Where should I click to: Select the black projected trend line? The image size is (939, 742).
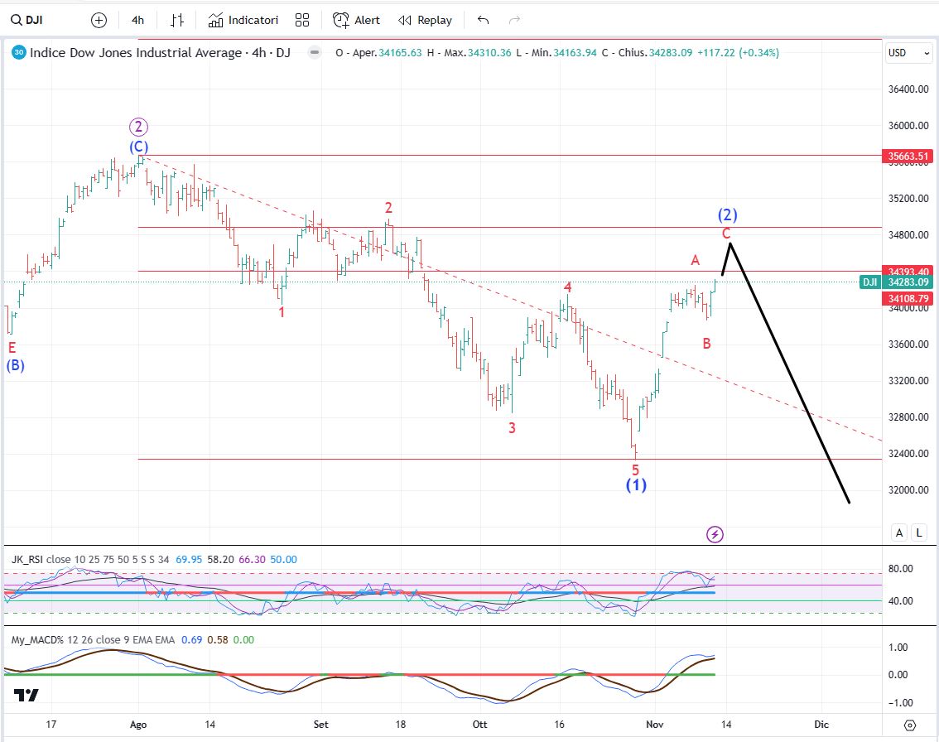789,373
